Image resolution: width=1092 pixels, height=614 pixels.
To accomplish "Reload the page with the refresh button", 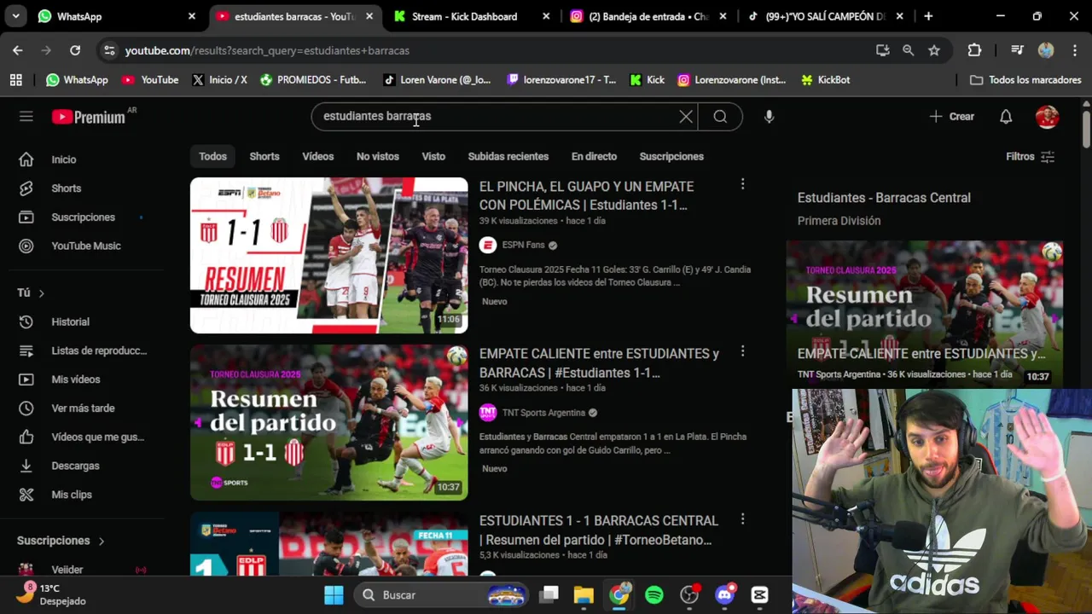I will click(x=75, y=50).
